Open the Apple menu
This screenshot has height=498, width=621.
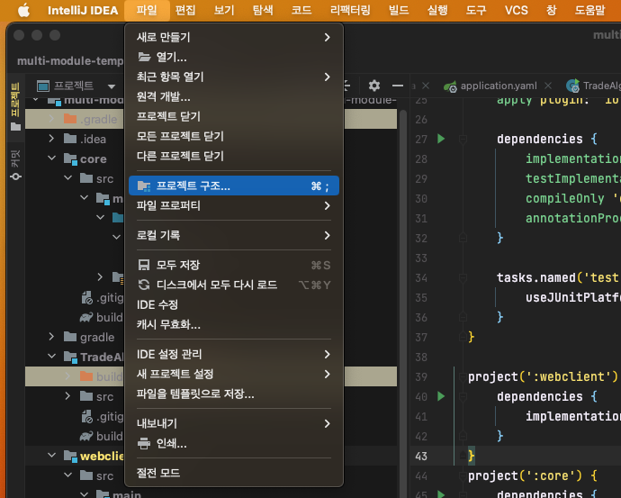(23, 10)
